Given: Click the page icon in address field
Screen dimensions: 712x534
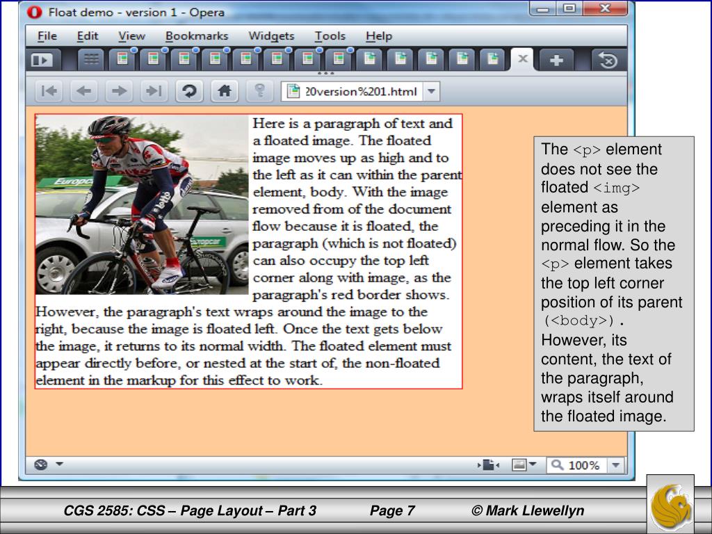Looking at the screenshot, I should (x=294, y=91).
